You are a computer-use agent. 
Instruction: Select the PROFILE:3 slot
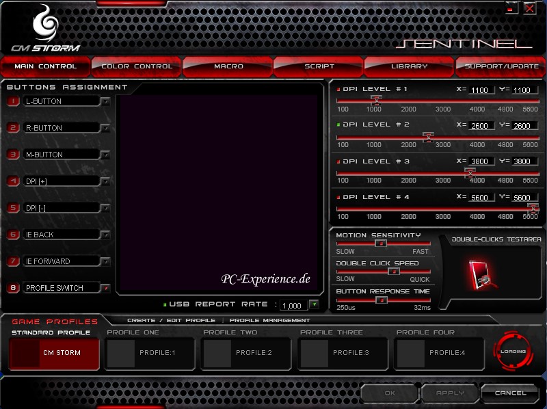(343, 353)
